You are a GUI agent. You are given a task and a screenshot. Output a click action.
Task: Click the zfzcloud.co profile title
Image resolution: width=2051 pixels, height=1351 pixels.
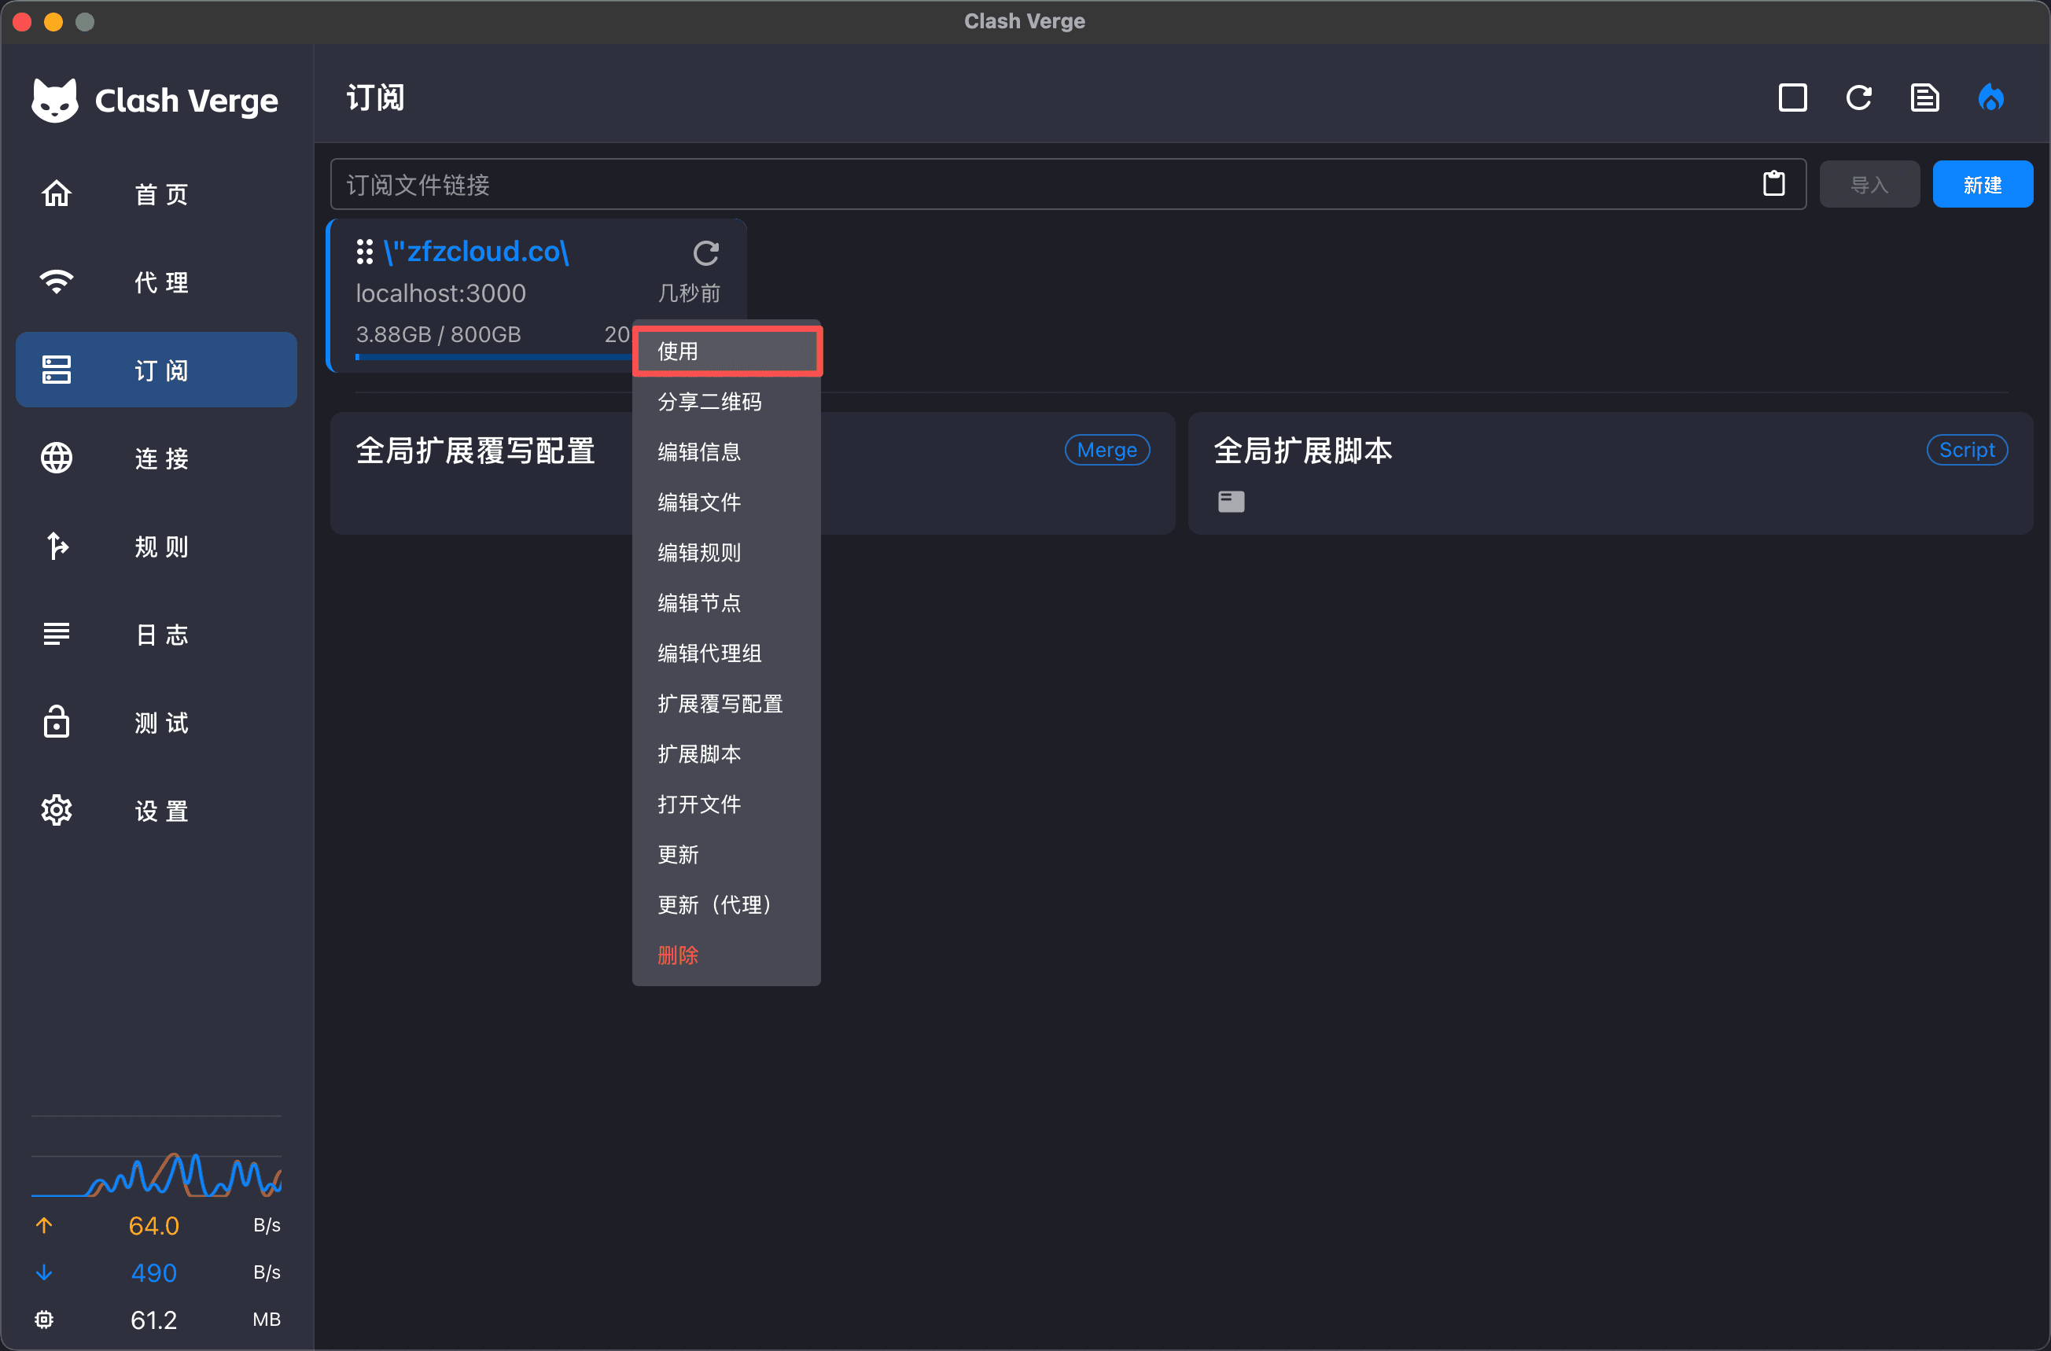click(x=476, y=252)
